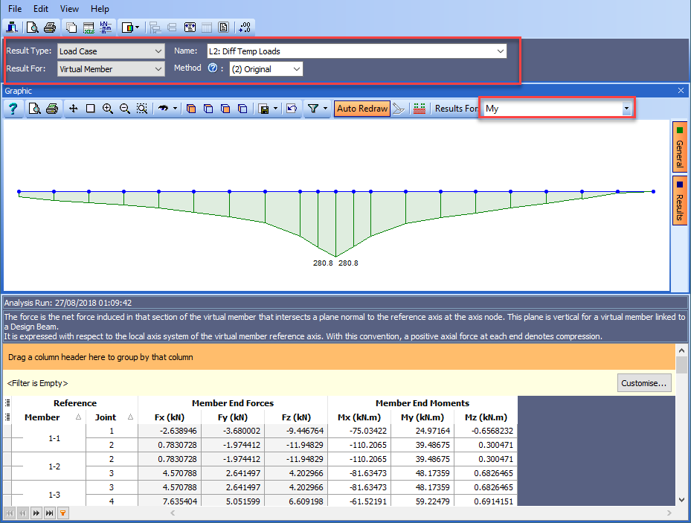
Task: Open the View menu
Action: click(x=69, y=9)
